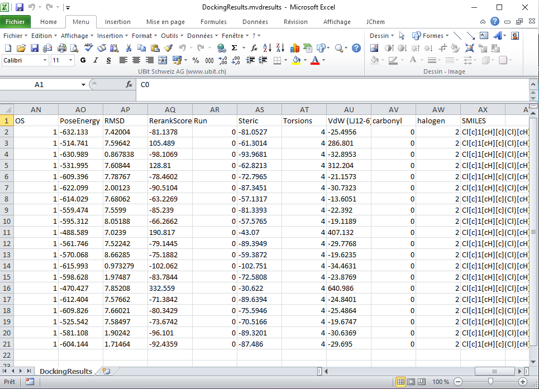Screen dimensions: 539x389
Task: Open the Calibri font name dropdown
Action: pos(45,60)
